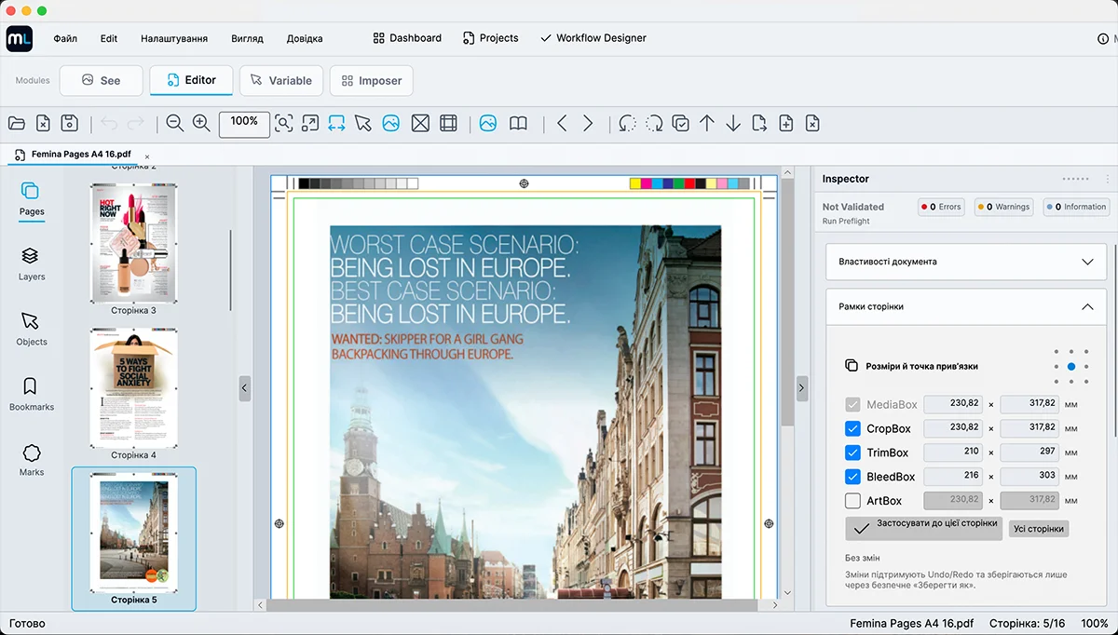Open the Projects view
This screenshot has height=635, width=1118.
(489, 38)
